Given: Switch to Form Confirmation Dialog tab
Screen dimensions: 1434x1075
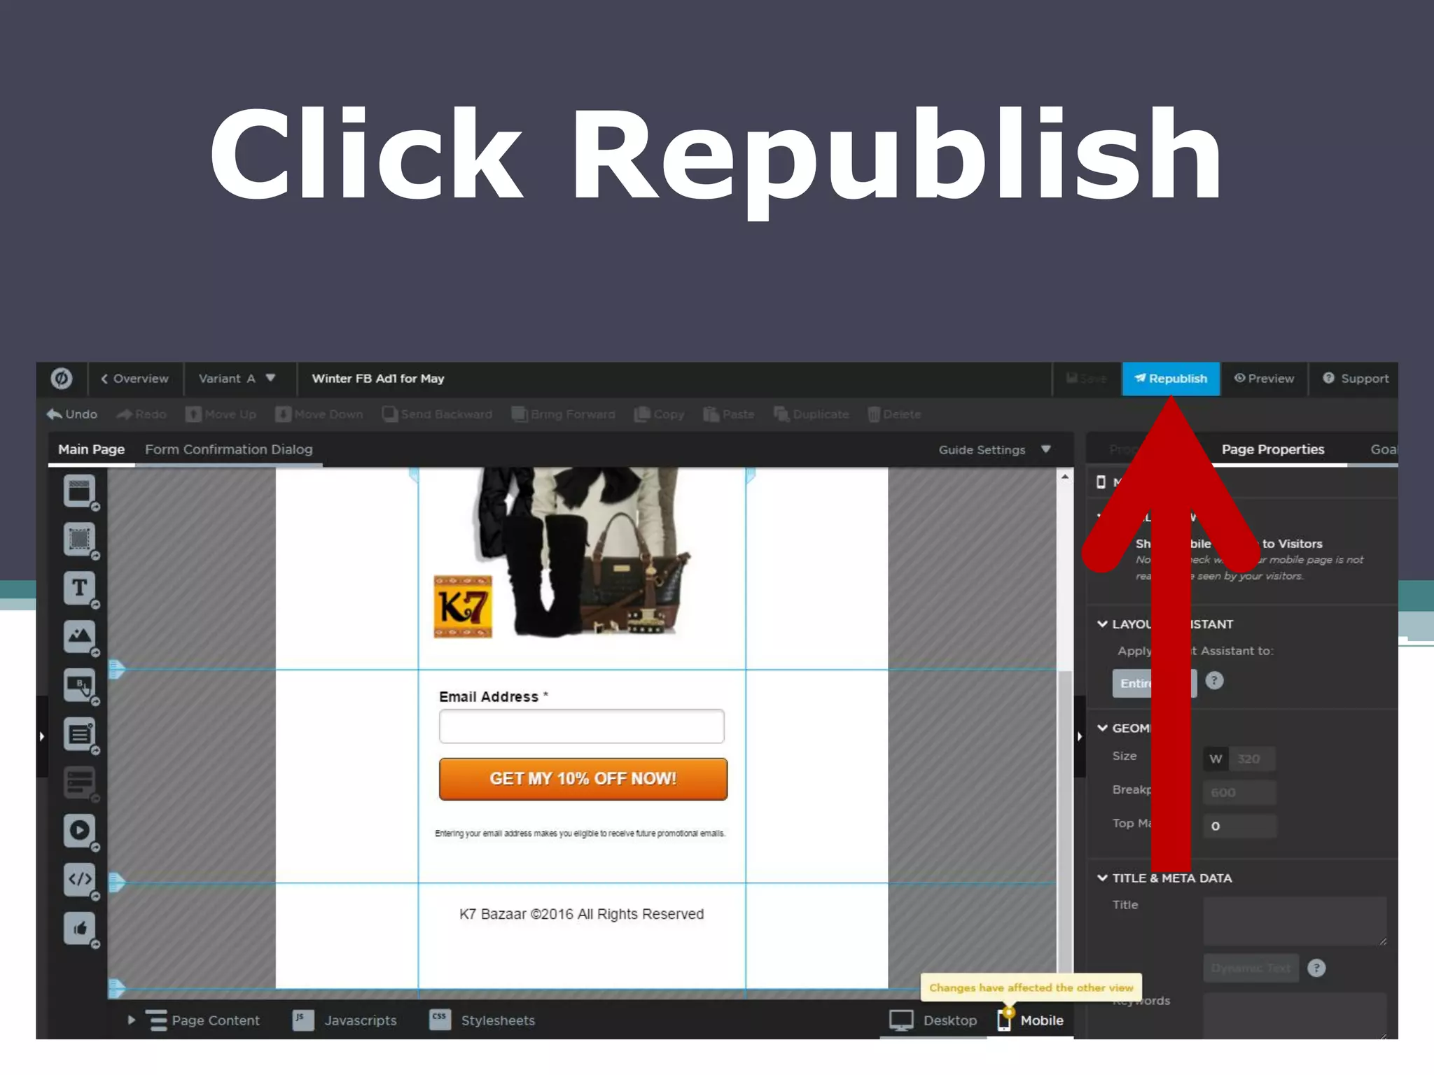Looking at the screenshot, I should [229, 449].
